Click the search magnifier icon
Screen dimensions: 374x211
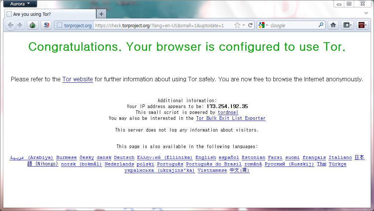(321, 25)
